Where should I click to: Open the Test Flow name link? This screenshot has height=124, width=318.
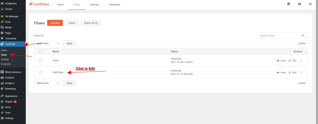[58, 72]
